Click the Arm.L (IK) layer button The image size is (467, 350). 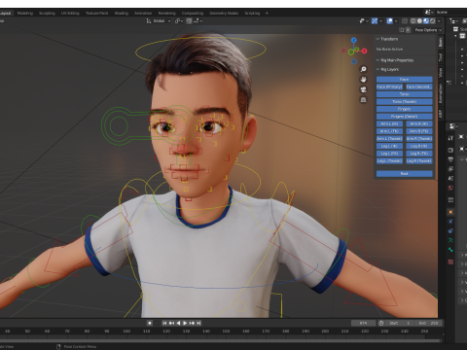pyautogui.click(x=389, y=123)
